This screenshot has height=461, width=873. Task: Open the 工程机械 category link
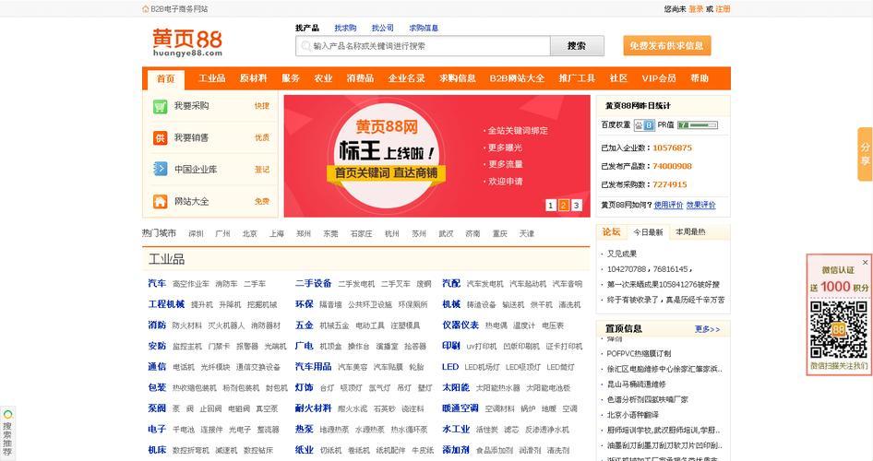click(x=166, y=304)
